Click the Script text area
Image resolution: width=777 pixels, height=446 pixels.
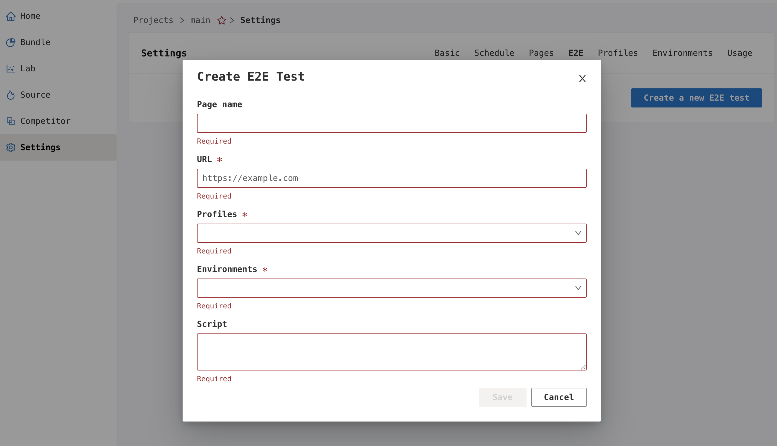click(392, 352)
